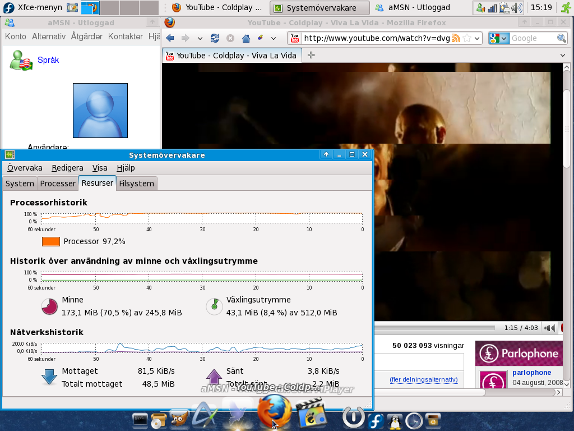Image resolution: width=574 pixels, height=431 pixels.
Task: Open Redigera menu in Systemövervakare
Action: tap(67, 168)
